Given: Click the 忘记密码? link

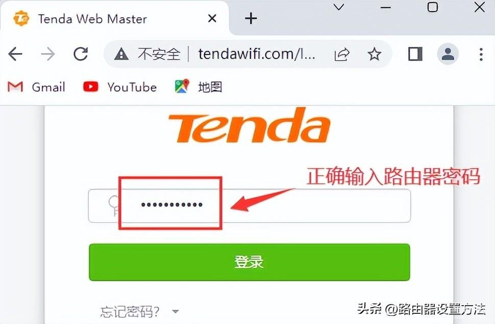Looking at the screenshot, I should [x=130, y=312].
